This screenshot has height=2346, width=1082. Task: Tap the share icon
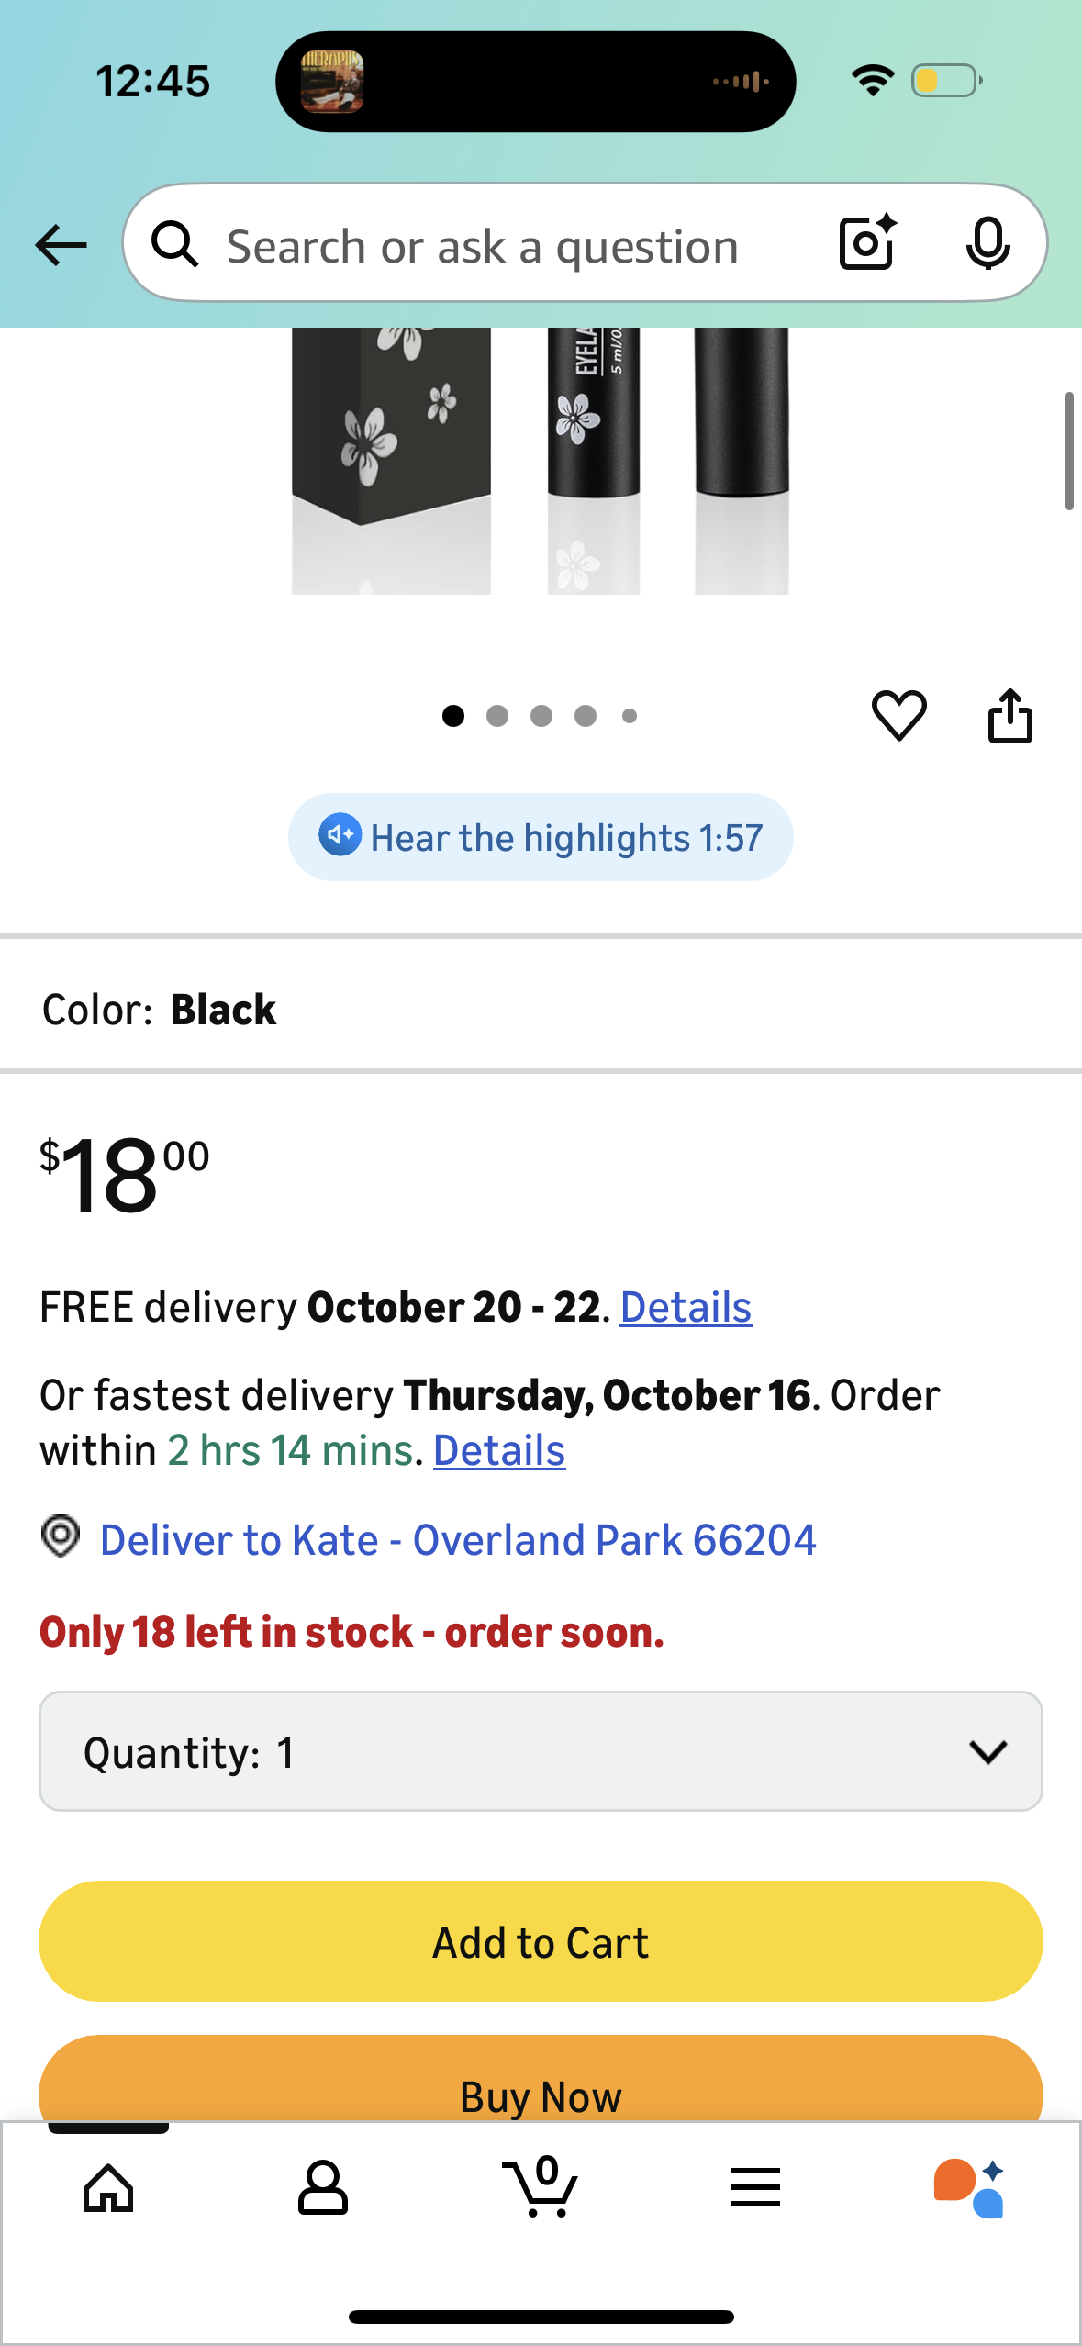coord(1009,715)
